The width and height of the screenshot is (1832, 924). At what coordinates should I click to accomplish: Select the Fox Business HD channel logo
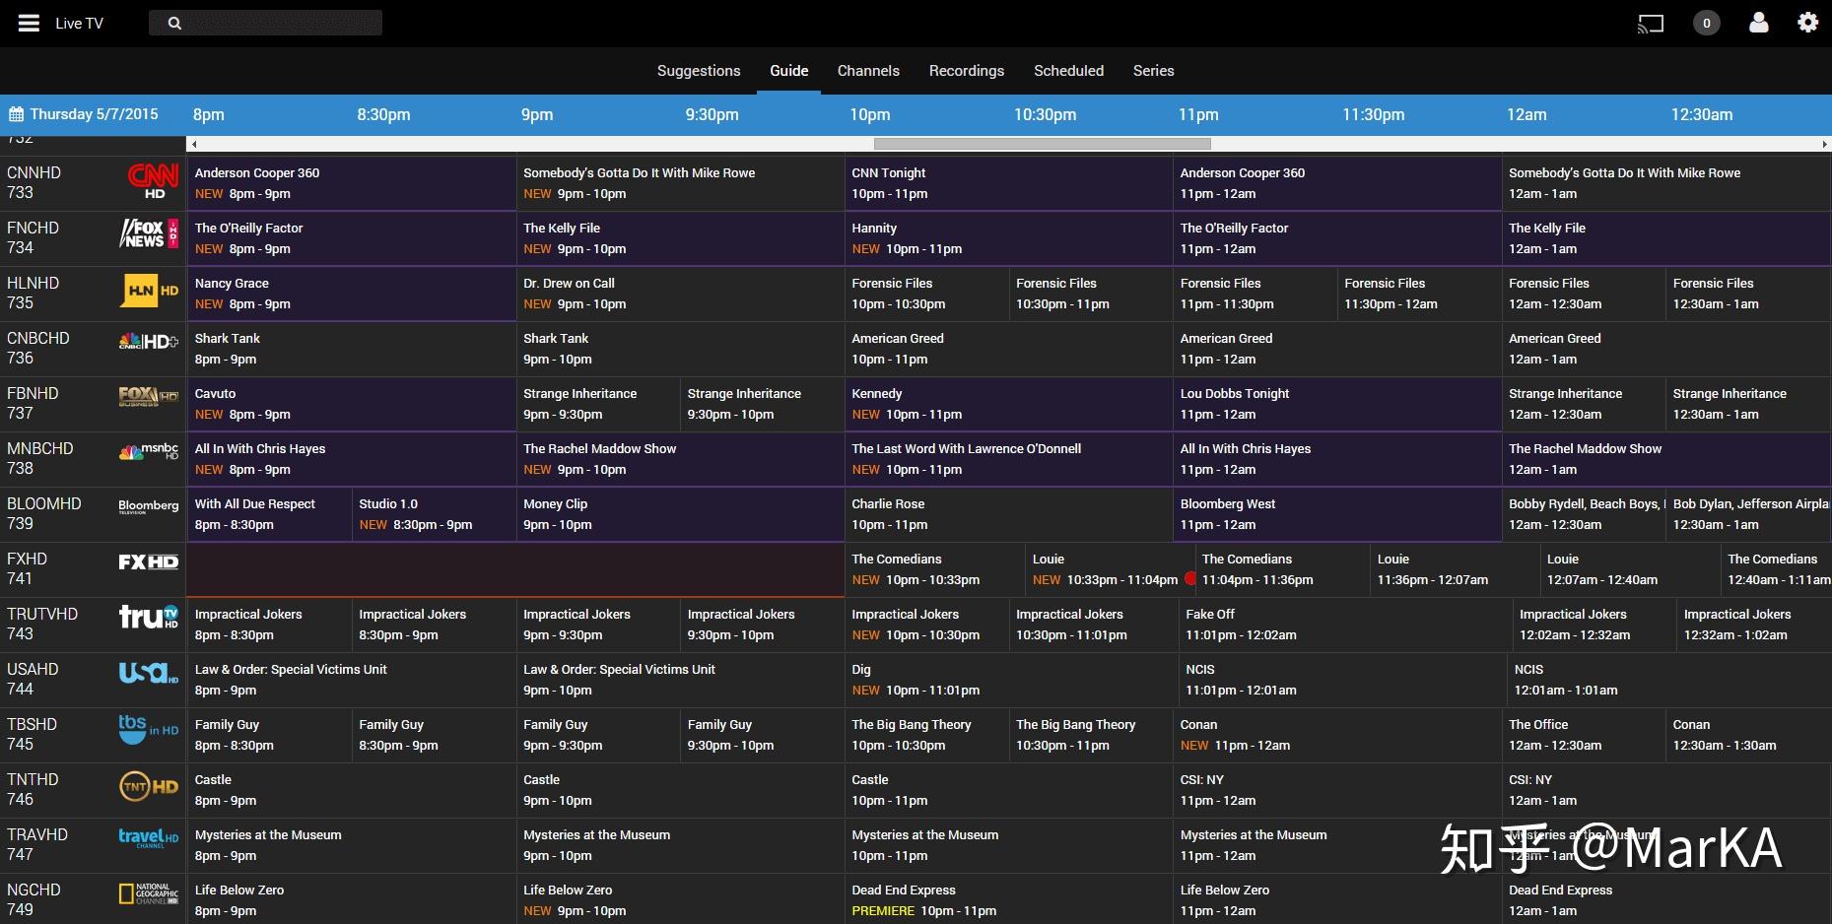tap(149, 396)
